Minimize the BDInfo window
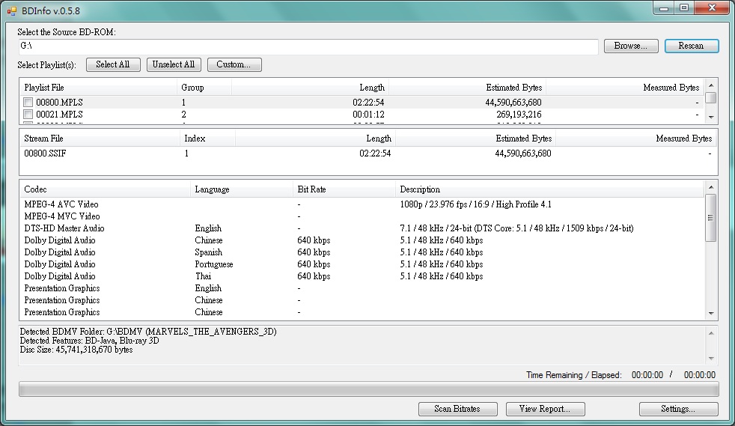The width and height of the screenshot is (735, 426). pyautogui.click(x=664, y=8)
